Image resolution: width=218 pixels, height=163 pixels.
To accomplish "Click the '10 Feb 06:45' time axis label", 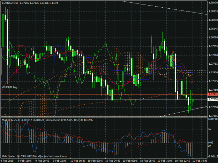I will click(x=130, y=161).
